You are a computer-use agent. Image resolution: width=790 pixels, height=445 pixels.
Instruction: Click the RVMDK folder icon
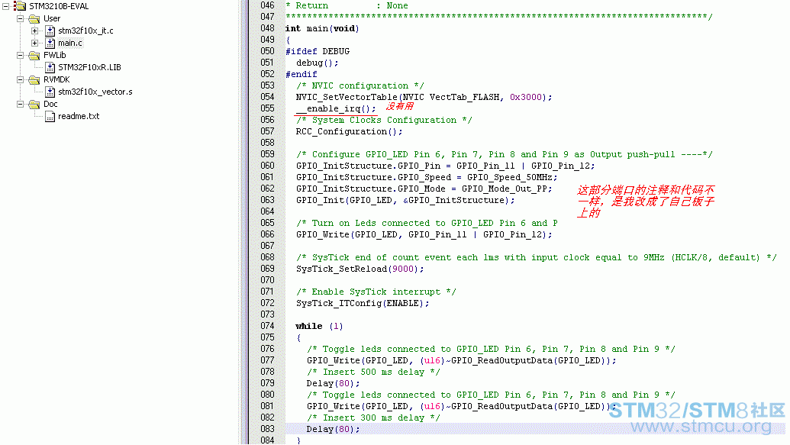pyautogui.click(x=34, y=79)
